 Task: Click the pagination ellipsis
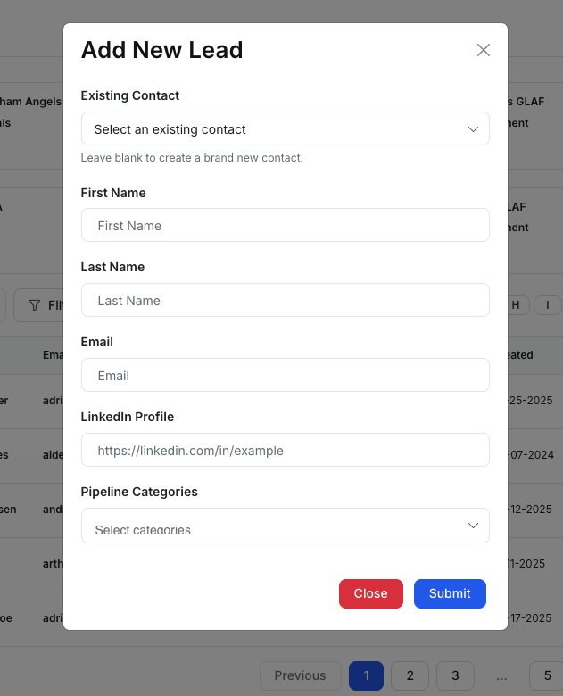click(501, 675)
